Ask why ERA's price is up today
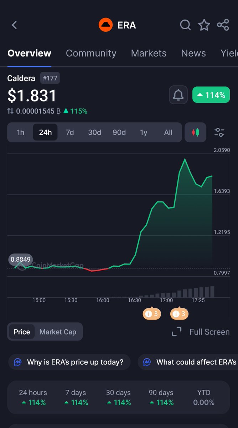This screenshot has height=428, width=238. (69, 362)
